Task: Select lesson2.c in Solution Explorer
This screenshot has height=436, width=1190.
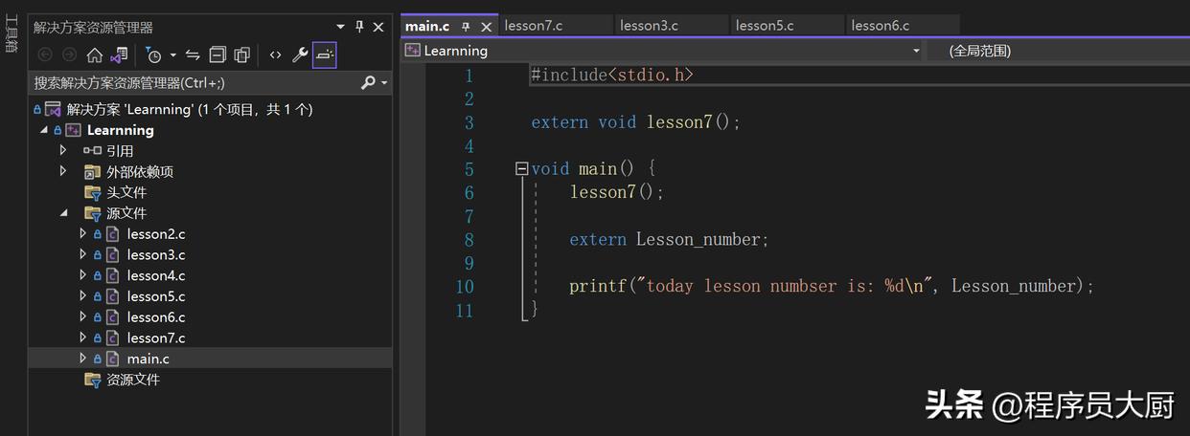Action: 156,234
